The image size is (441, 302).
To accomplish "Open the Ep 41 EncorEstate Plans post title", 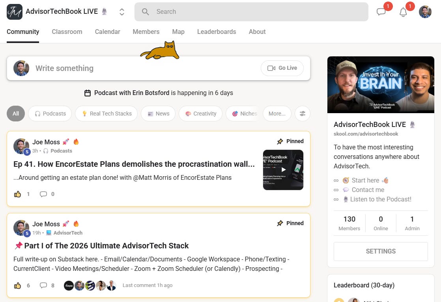I will (134, 164).
